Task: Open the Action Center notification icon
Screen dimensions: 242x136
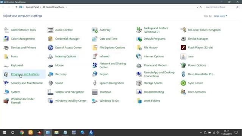Action: click(236, 133)
